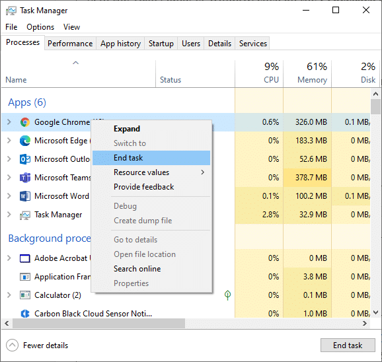Click the Google Chrome app icon

click(25, 122)
